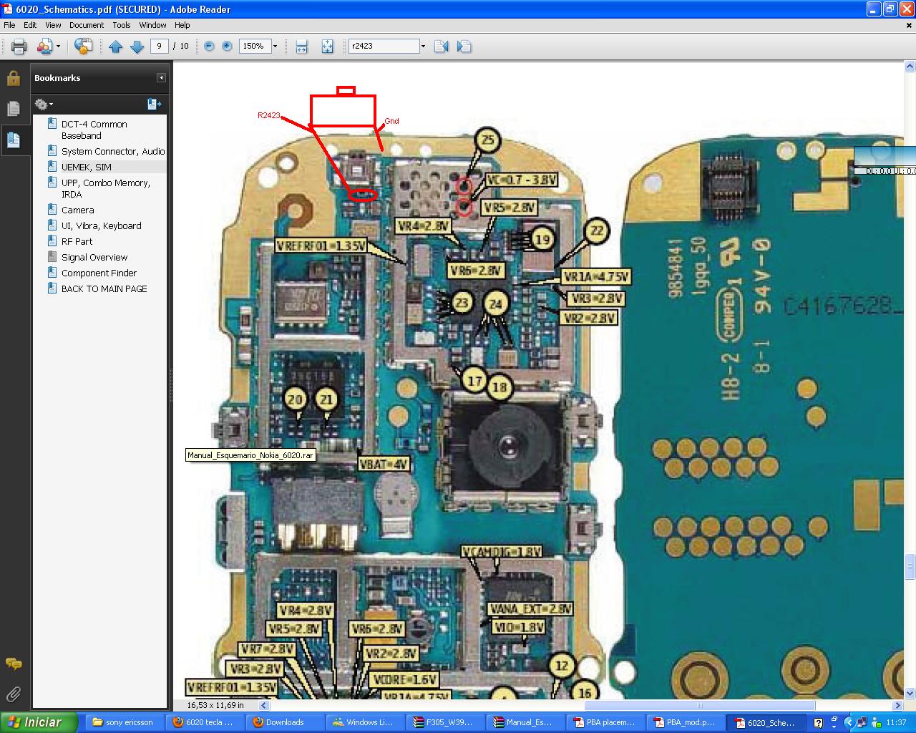Switch to F305_W39 WinRAR taskbar window
916x733 pixels.
pyautogui.click(x=444, y=722)
